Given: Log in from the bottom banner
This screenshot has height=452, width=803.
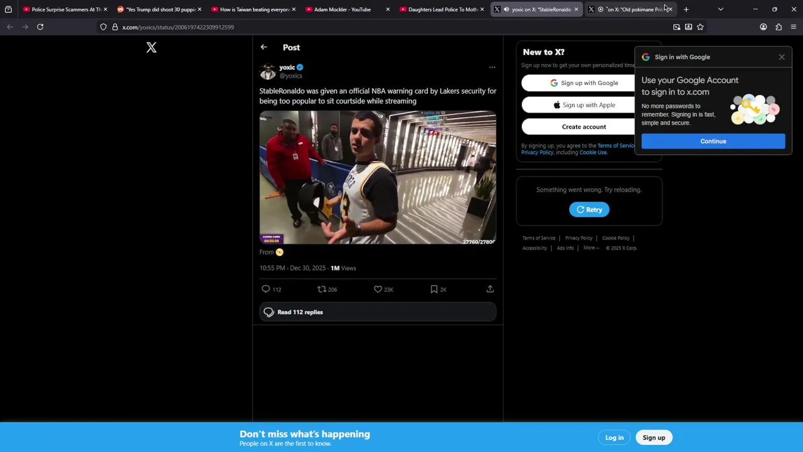Looking at the screenshot, I should click(614, 438).
